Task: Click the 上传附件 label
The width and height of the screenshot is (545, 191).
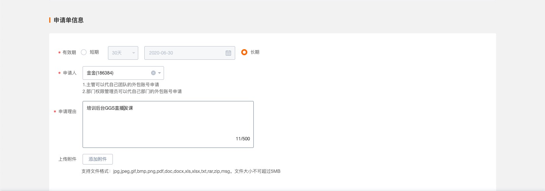Action: pos(67,159)
